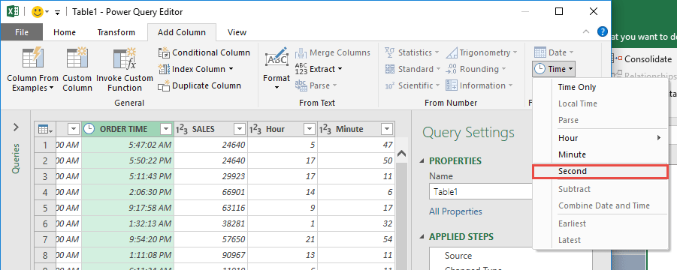The image size is (677, 270).
Task: Switch to the Home tab
Action: (65, 32)
